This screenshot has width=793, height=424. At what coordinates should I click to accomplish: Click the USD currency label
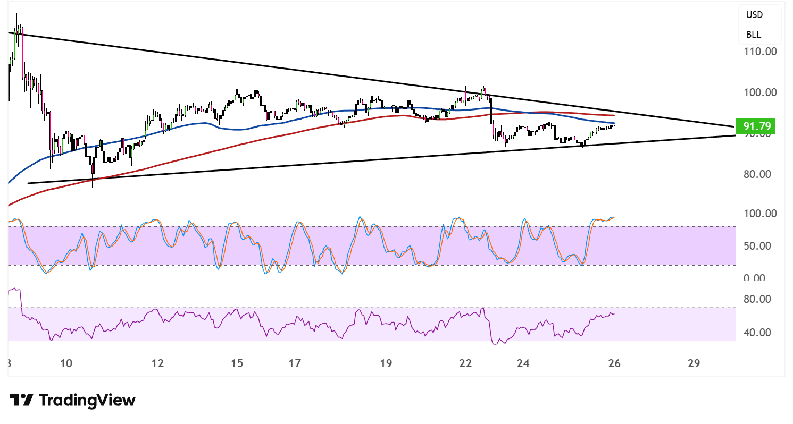pyautogui.click(x=754, y=15)
